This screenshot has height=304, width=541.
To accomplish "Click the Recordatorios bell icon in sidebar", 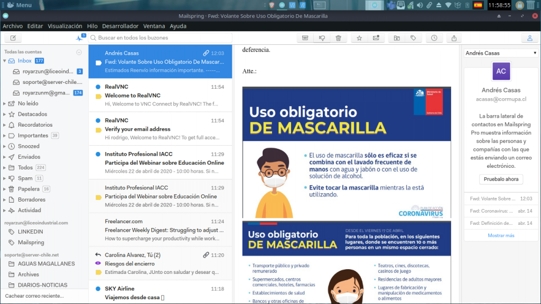I will (12, 125).
